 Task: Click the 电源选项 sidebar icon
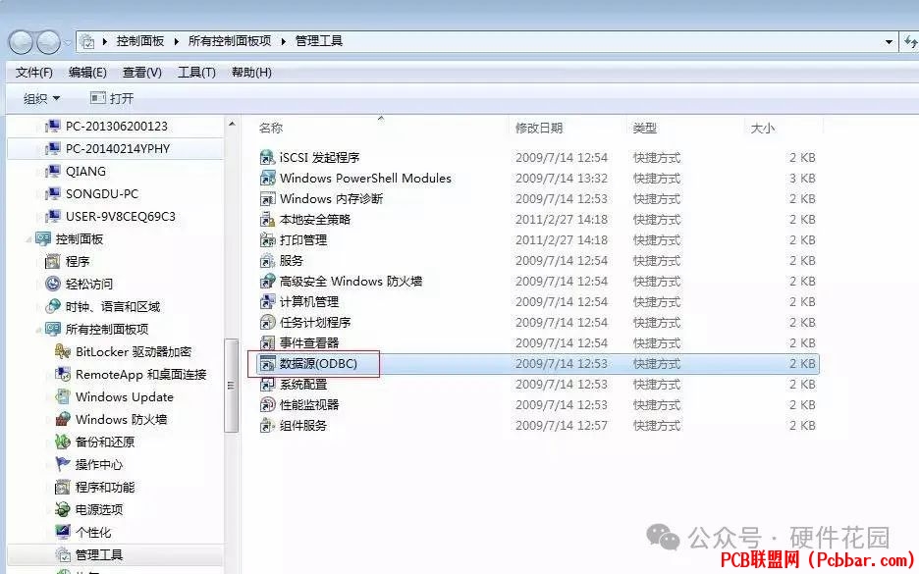(x=63, y=509)
